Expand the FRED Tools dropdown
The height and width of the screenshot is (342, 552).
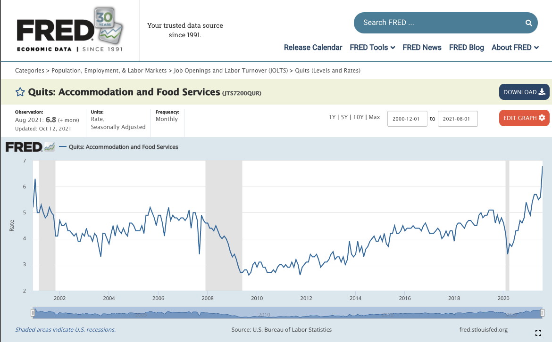point(372,48)
